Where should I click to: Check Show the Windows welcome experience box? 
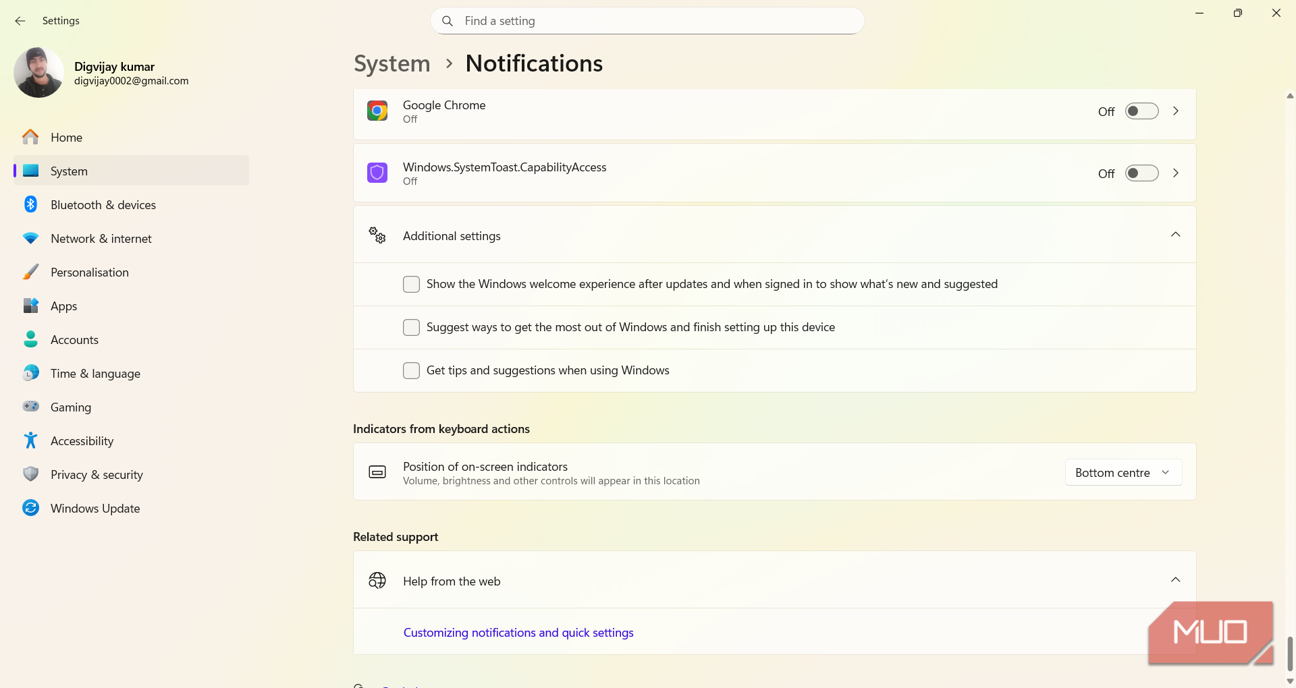tap(411, 284)
